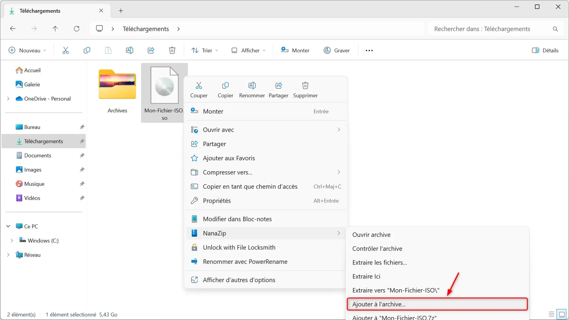Click the Share icon in toolbar
Screen dimensions: 569x320
151,50
